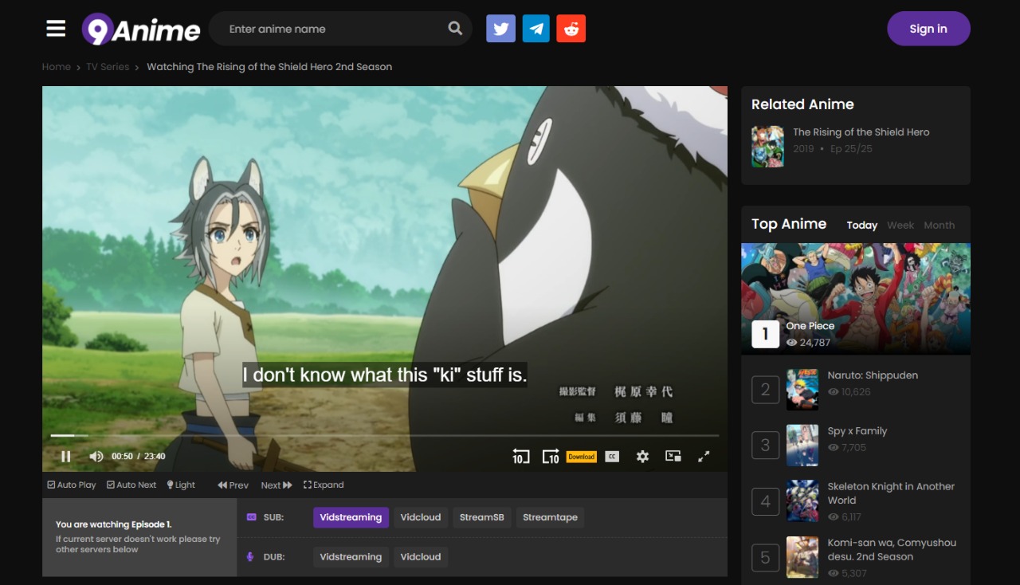This screenshot has height=585, width=1020.
Task: Click the One Piece title text
Action: pos(810,326)
